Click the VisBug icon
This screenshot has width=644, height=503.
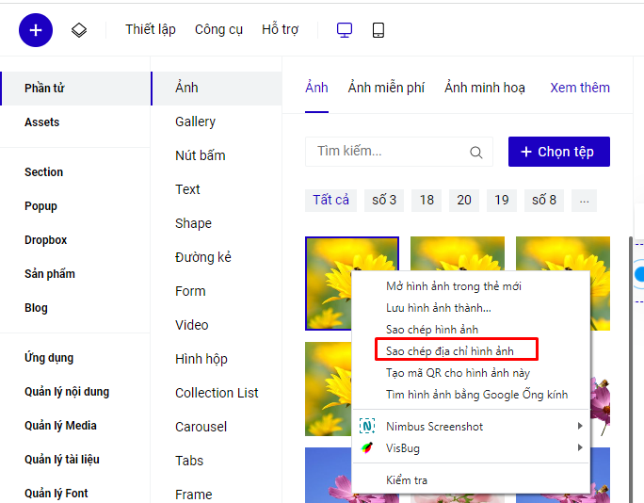point(367,448)
